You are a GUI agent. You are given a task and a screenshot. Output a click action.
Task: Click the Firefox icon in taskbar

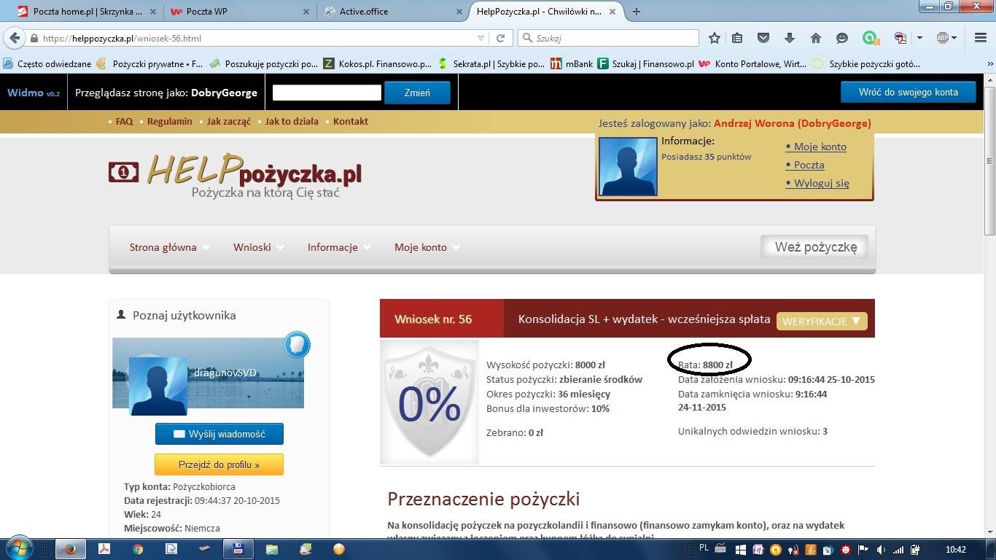(71, 549)
